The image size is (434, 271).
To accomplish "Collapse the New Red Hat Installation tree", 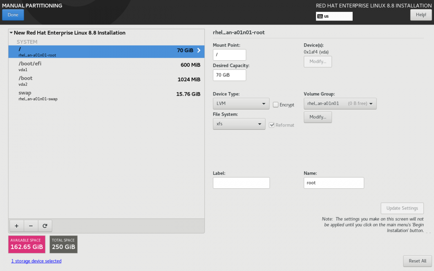I will 11,33.
